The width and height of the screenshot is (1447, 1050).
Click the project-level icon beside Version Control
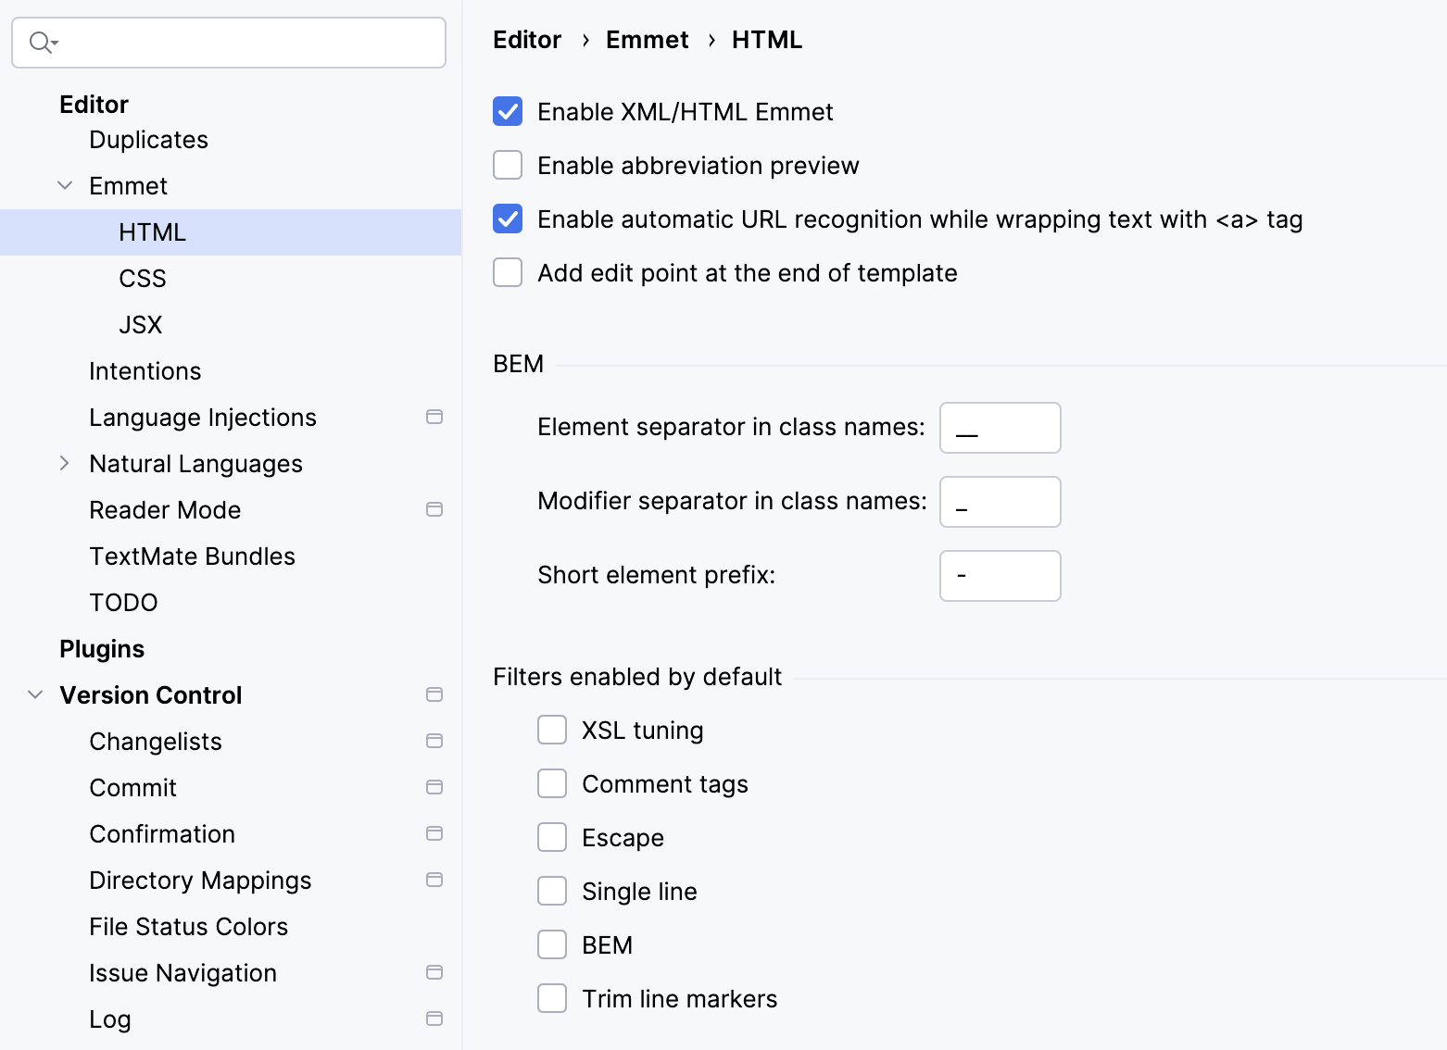(434, 694)
